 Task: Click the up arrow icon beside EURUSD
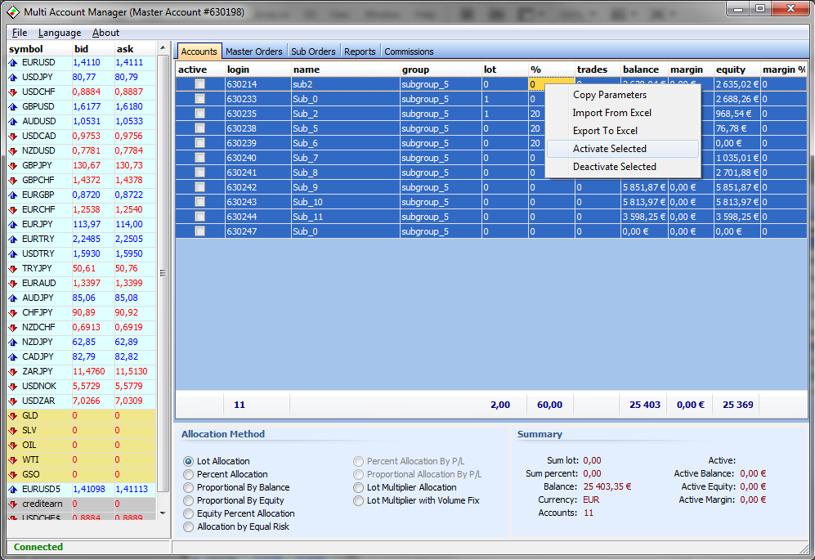pyautogui.click(x=13, y=62)
